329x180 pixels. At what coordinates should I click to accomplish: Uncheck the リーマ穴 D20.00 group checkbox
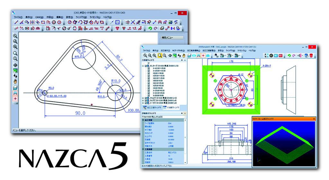point(146,103)
